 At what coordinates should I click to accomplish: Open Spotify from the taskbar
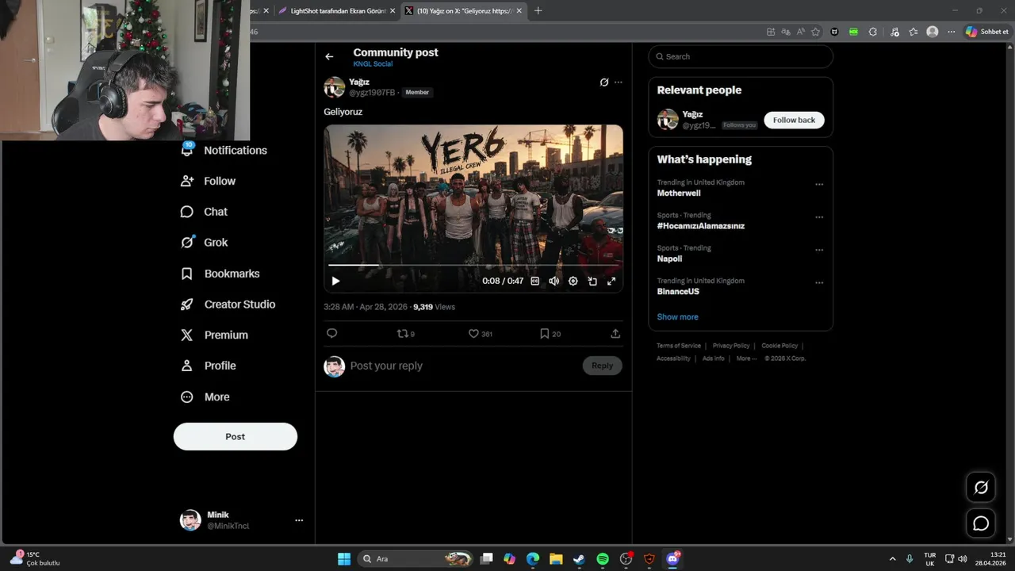(603, 559)
